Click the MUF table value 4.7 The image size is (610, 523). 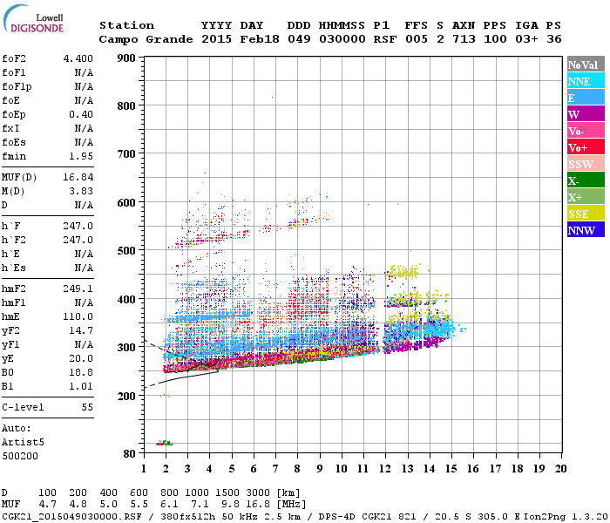[x=47, y=505]
